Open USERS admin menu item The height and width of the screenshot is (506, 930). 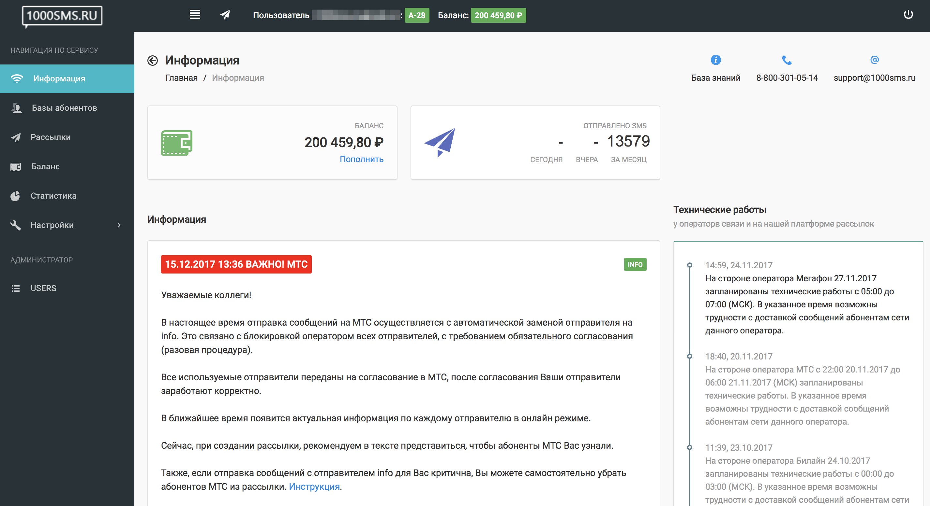(x=43, y=288)
